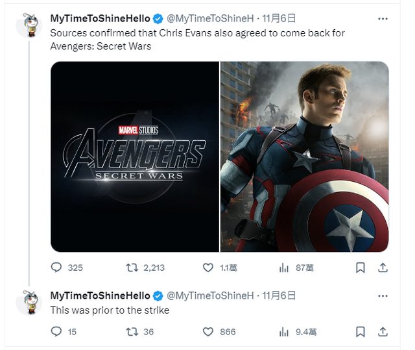
Task: Bookmark the "prior to the strike" tweet
Action: pos(361,332)
